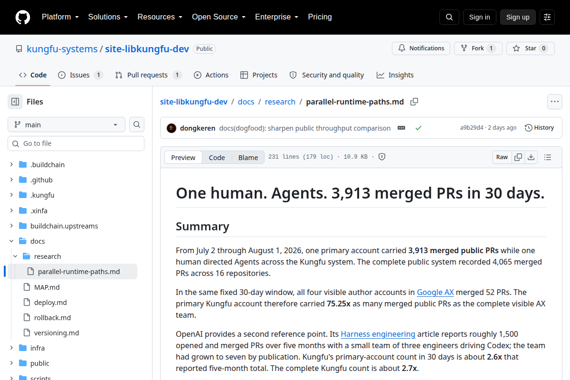Click the Sign in button
Screen dimensions: 570x380
[x=480, y=17]
